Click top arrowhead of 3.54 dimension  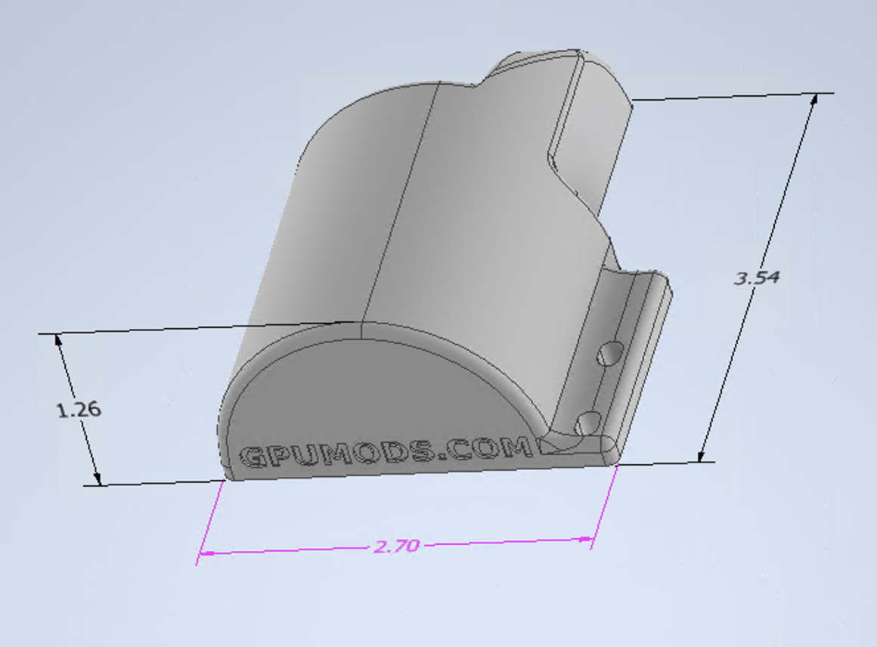(813, 100)
